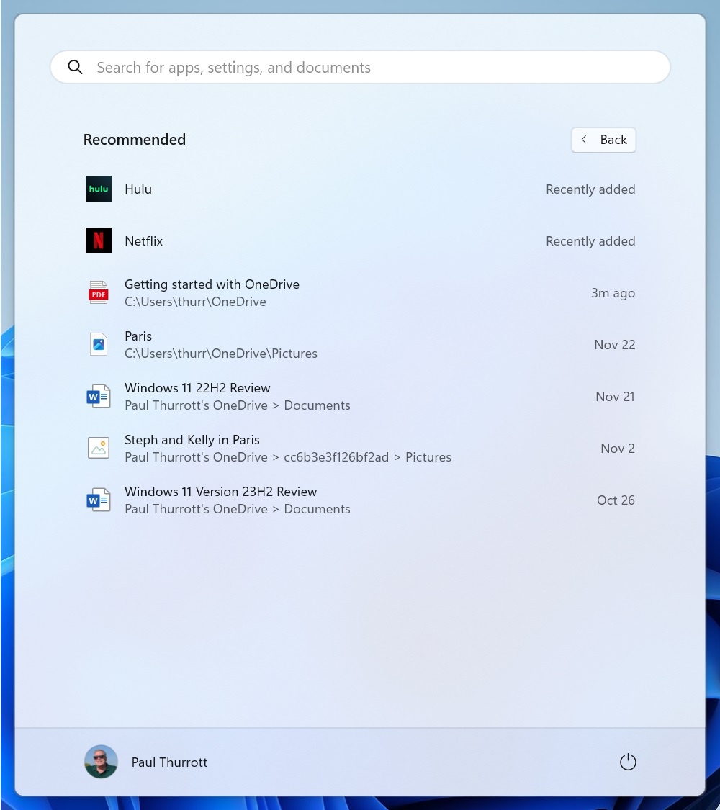720x810 pixels.
Task: Click the C:\Users\thurr\OneDrive path text
Action: pos(195,302)
